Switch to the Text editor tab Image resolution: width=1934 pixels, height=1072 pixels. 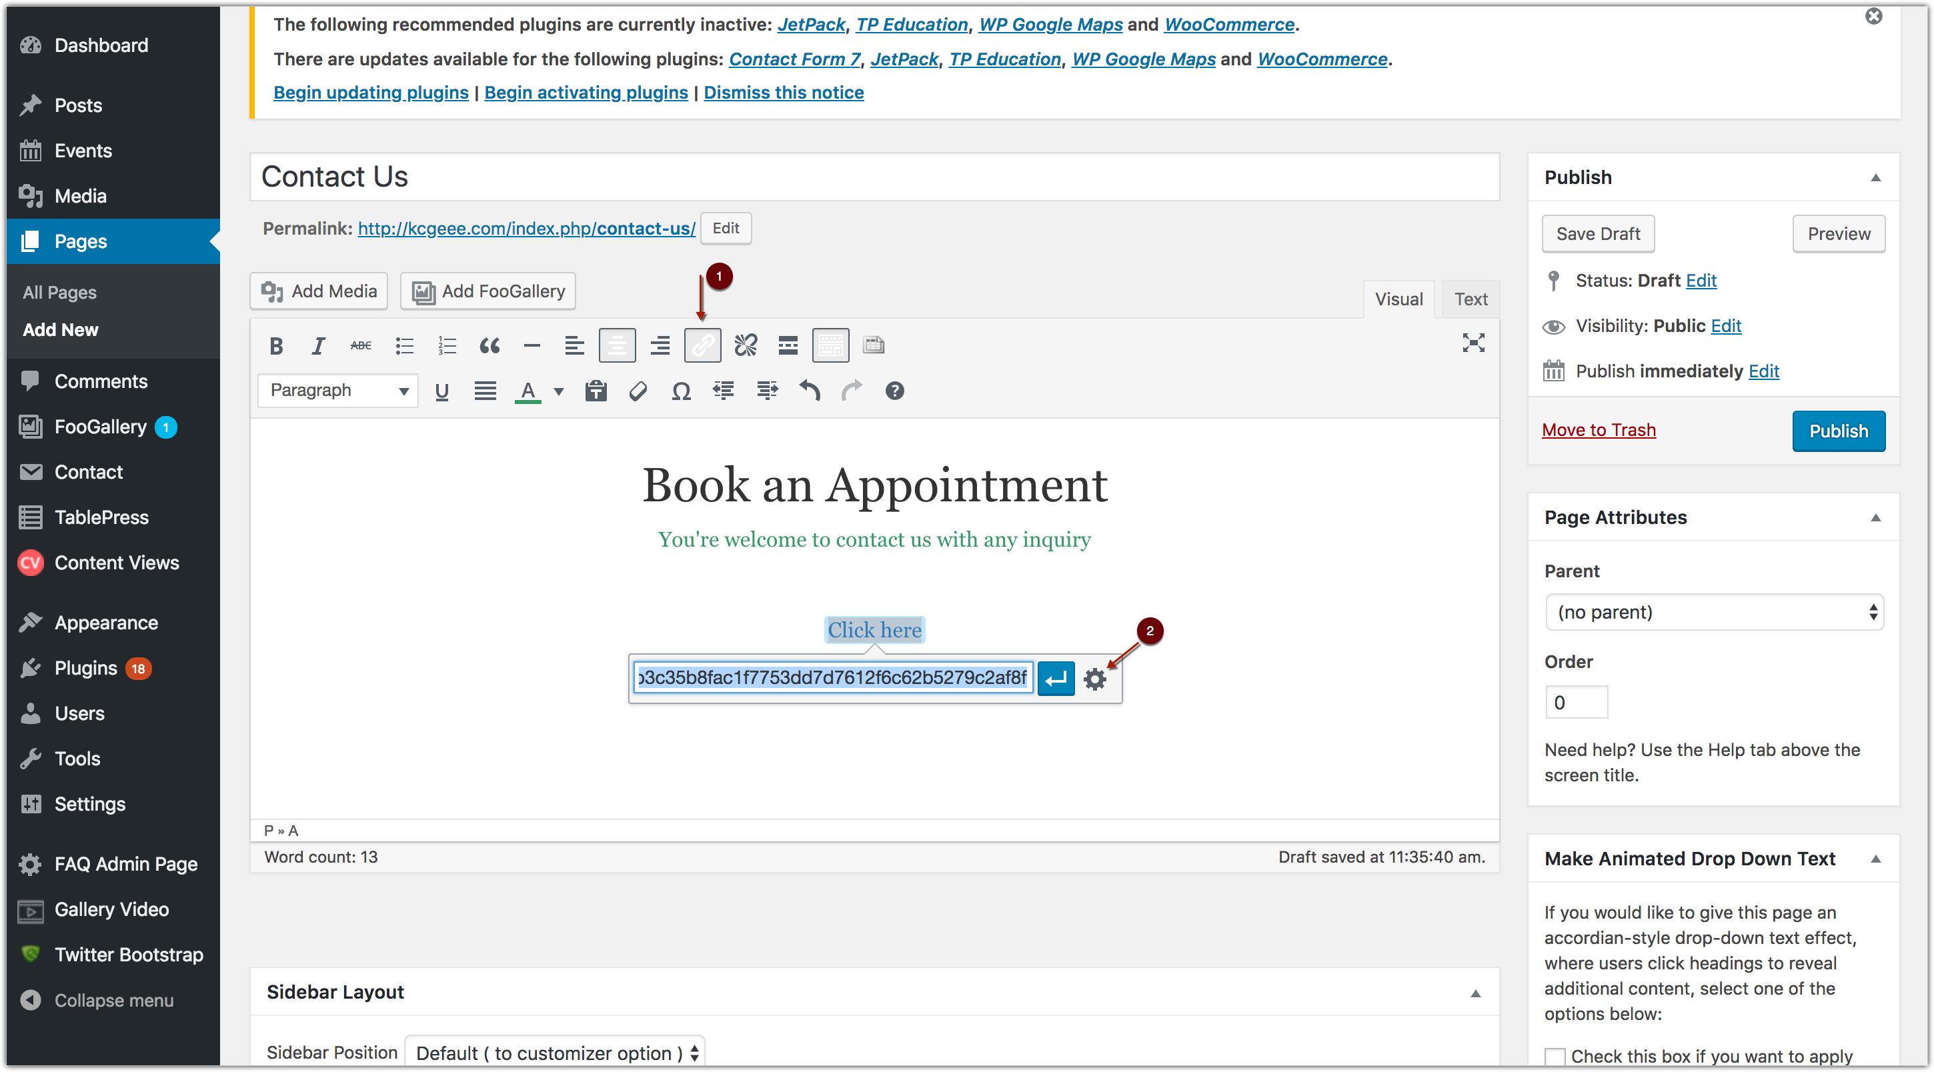pos(1470,299)
